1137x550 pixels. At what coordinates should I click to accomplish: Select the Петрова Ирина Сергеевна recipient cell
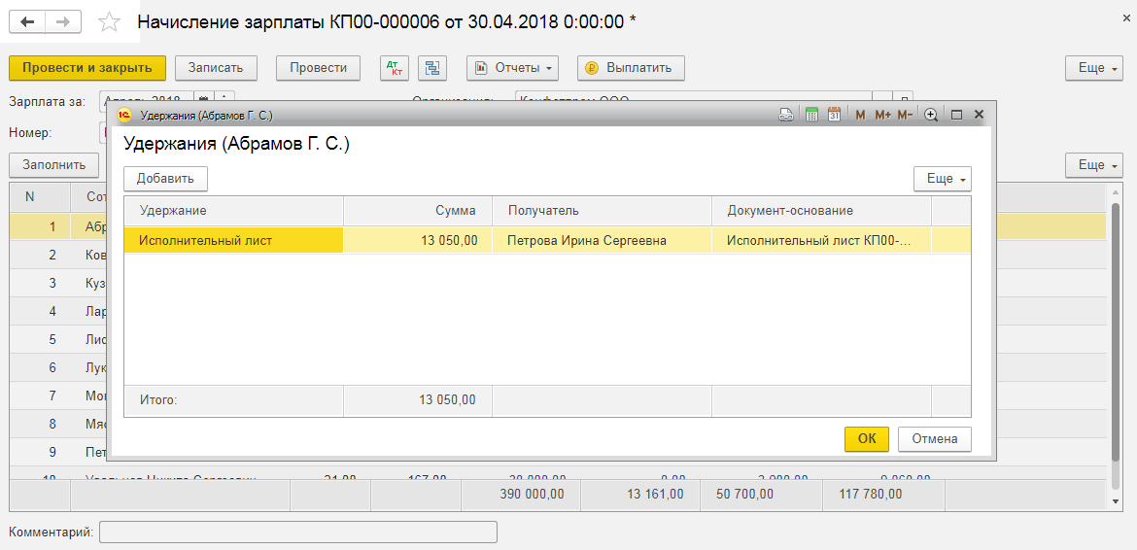click(x=602, y=241)
